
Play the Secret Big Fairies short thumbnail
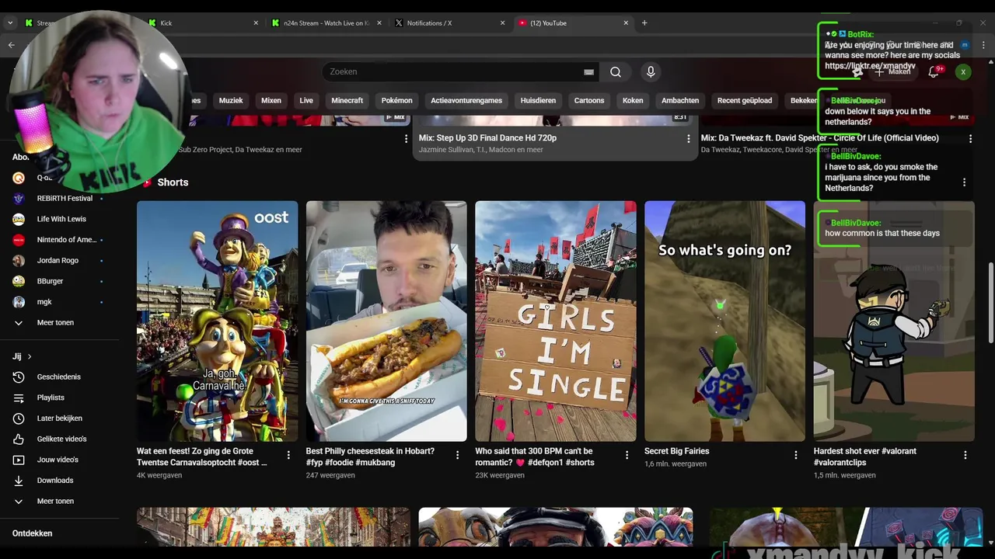(x=724, y=321)
